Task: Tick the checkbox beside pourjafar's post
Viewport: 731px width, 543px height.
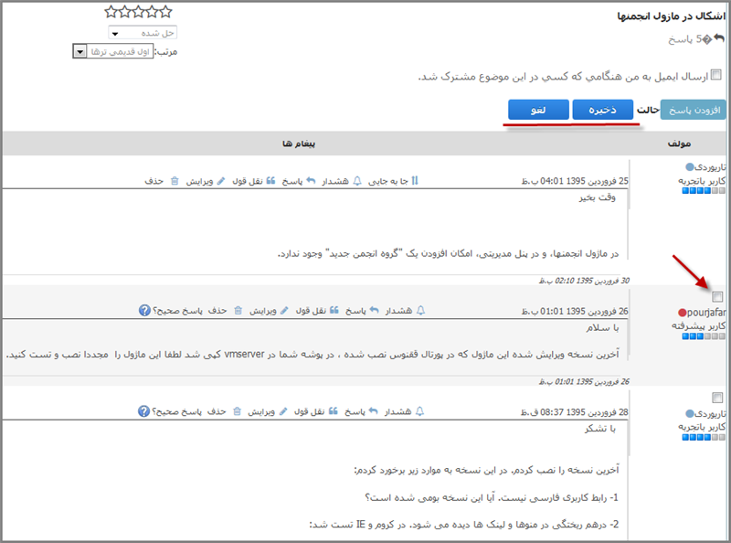Action: (x=717, y=296)
